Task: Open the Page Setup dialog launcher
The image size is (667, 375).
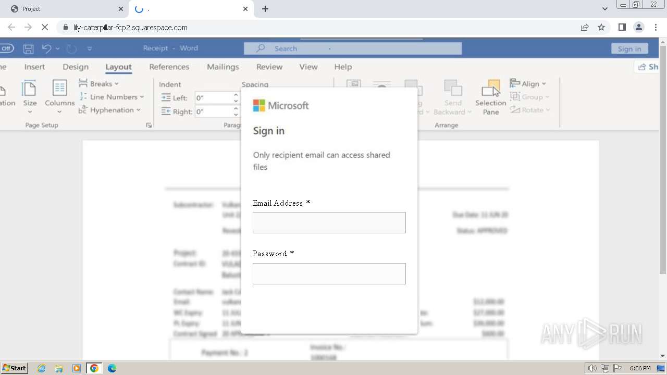Action: pyautogui.click(x=149, y=125)
